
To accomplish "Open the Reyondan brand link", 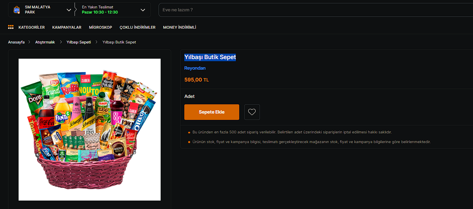I will (x=195, y=68).
